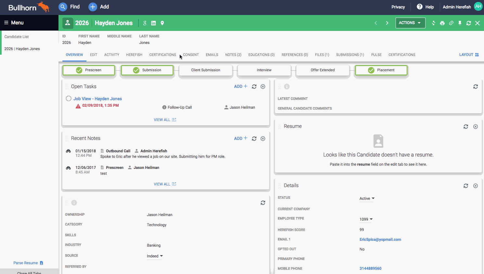Refresh the Resume card
Screen dimensions: 484x274
pyautogui.click(x=466, y=127)
